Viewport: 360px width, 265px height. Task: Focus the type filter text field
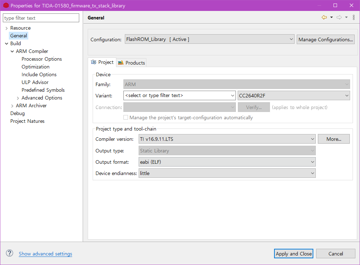tap(41, 18)
